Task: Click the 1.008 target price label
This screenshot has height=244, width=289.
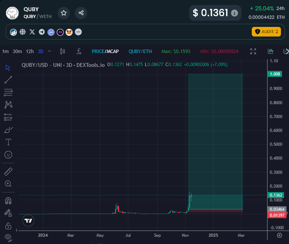Action: click(275, 74)
